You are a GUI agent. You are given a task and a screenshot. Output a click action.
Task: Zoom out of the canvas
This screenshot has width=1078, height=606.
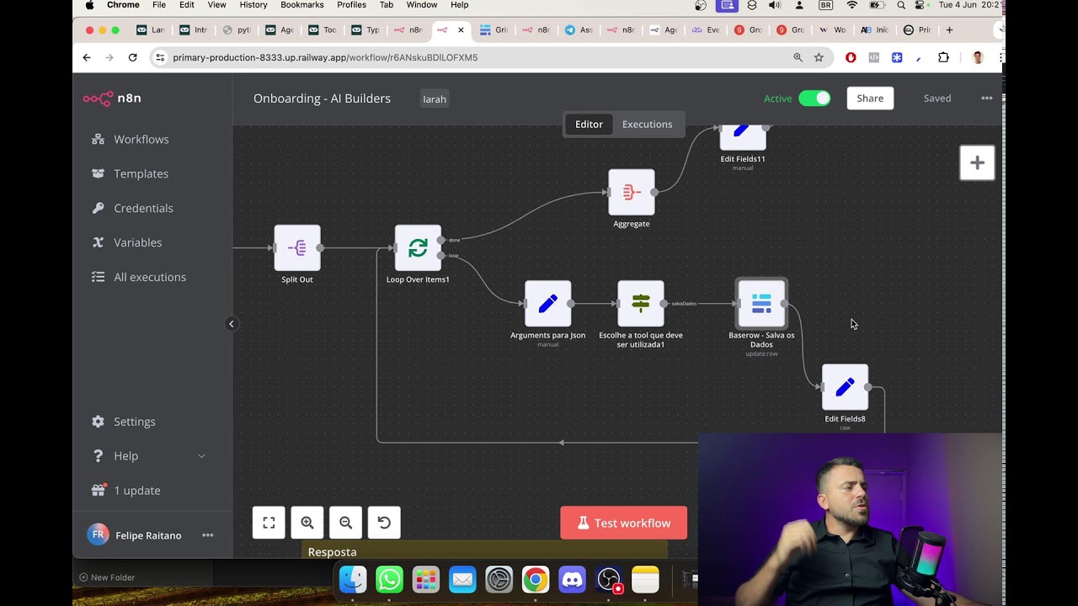[x=345, y=523]
